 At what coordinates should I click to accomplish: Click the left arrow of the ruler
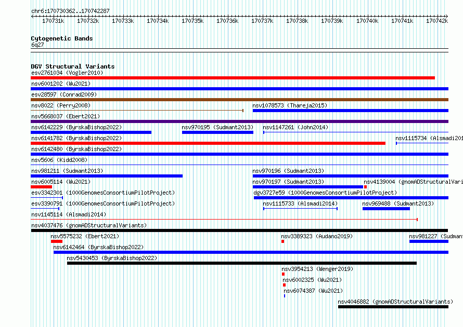click(x=32, y=17)
